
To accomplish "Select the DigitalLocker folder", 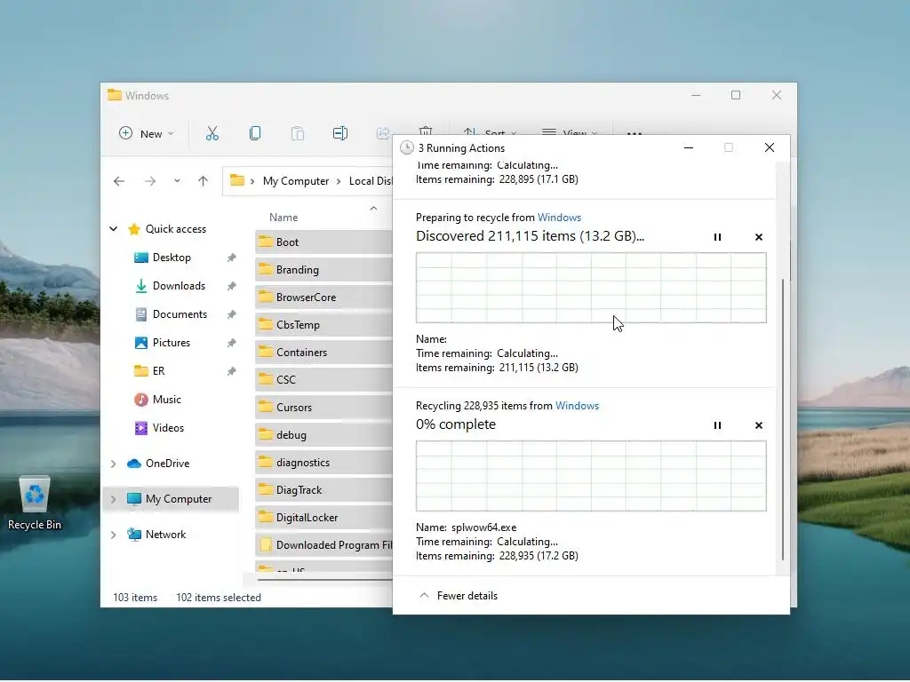I will (323, 518).
